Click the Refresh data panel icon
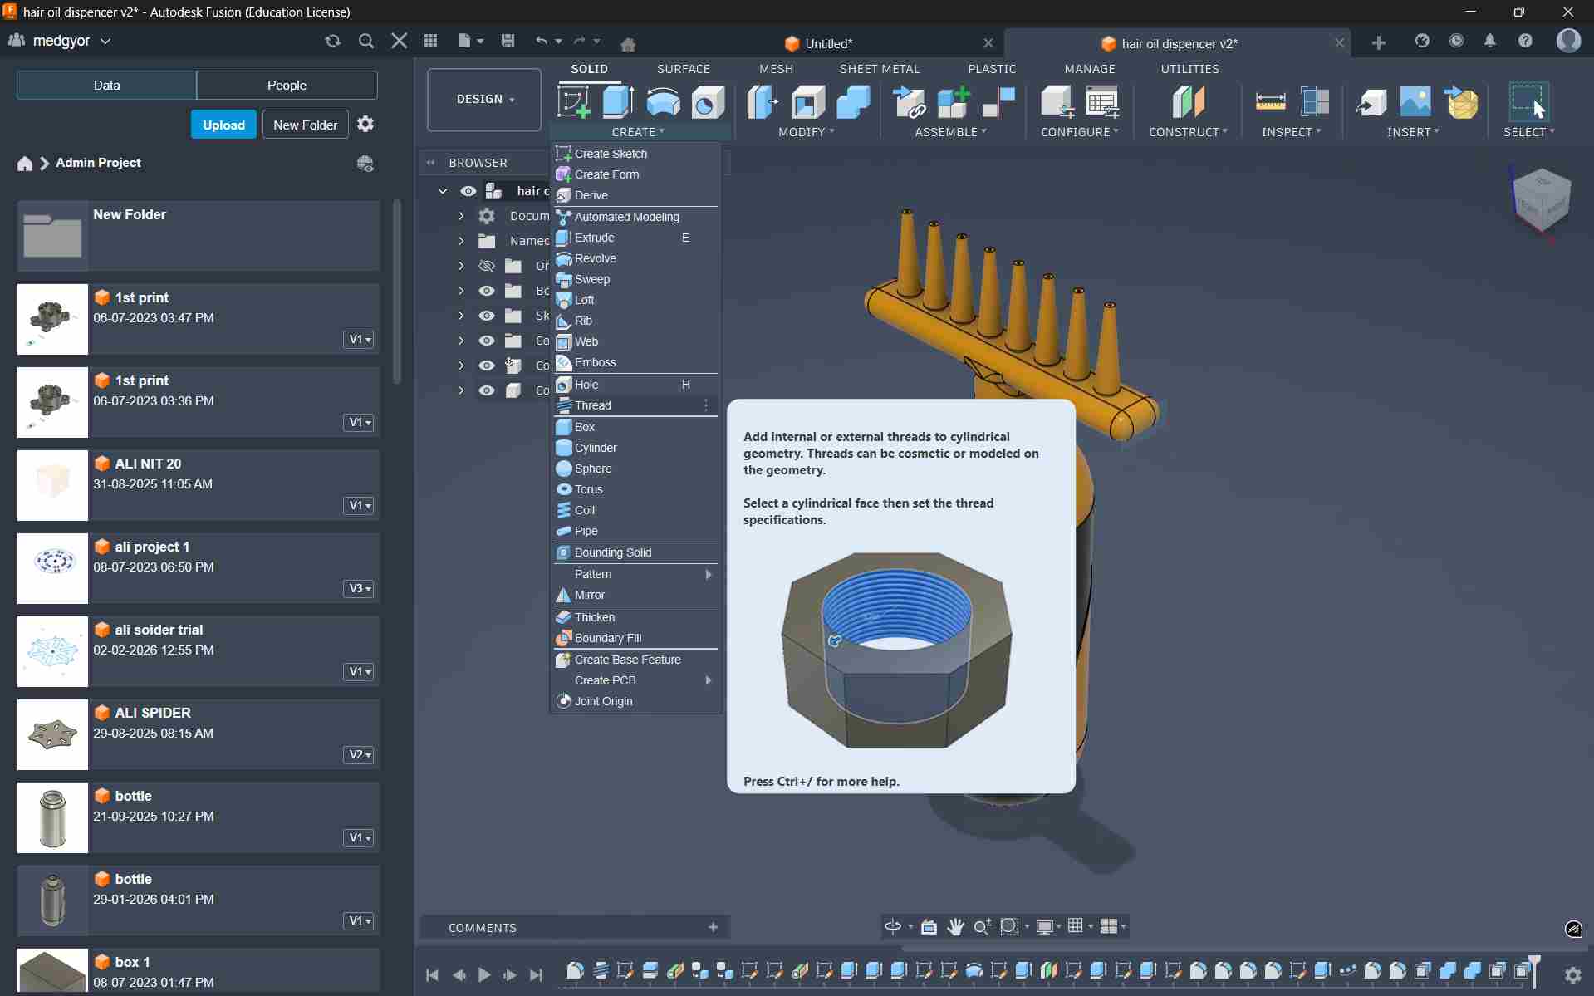Screen dimensions: 1594x996 [333, 41]
